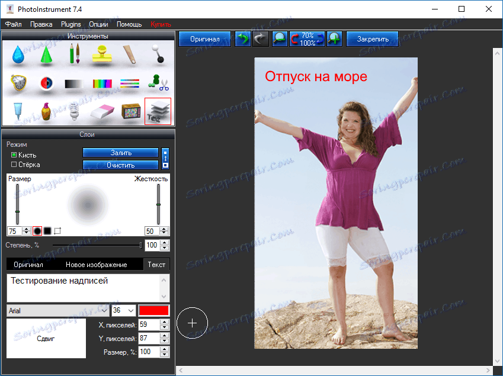The image size is (503, 376).
Task: Enable the Стёрка mode checkbox
Action: pyautogui.click(x=13, y=165)
